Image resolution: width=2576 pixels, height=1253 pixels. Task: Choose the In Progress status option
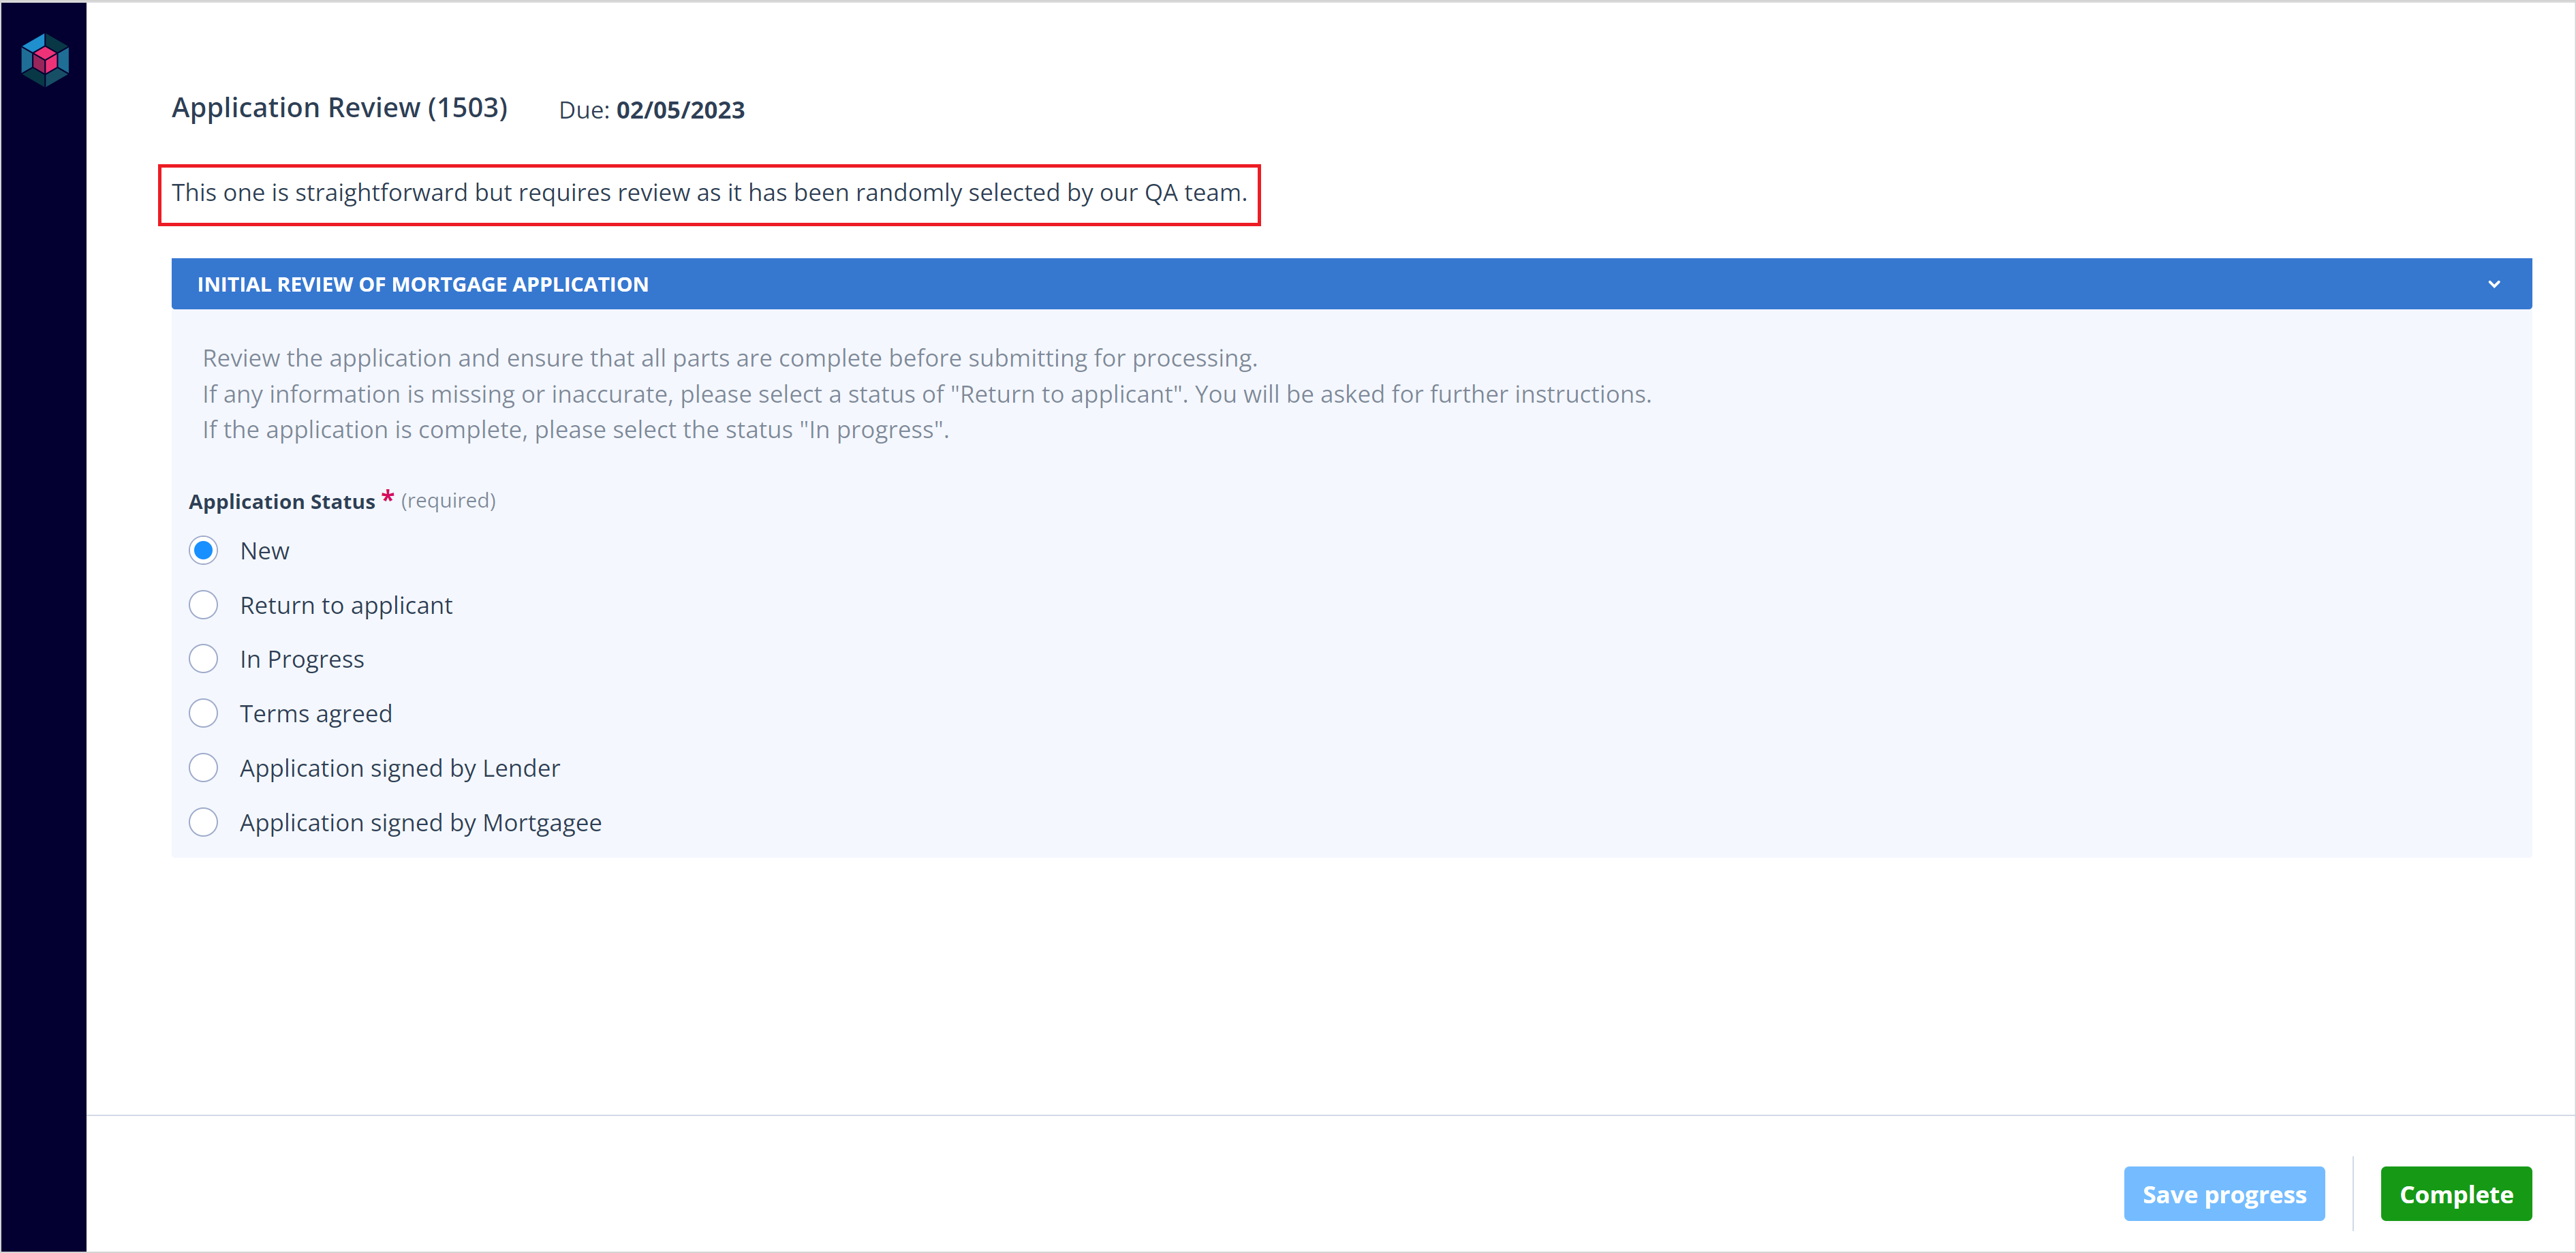[203, 659]
